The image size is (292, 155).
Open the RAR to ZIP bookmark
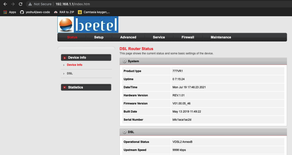(64, 12)
